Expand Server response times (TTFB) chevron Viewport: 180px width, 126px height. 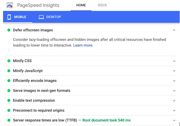(174, 121)
